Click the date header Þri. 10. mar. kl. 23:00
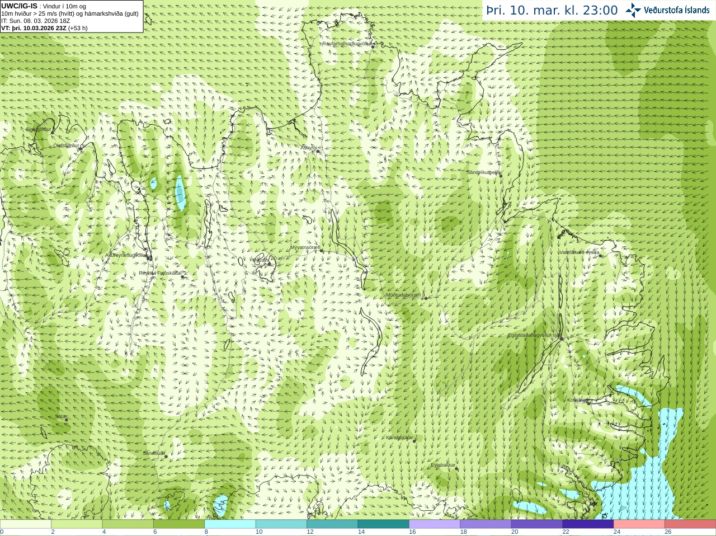This screenshot has height=536, width=716. (552, 10)
